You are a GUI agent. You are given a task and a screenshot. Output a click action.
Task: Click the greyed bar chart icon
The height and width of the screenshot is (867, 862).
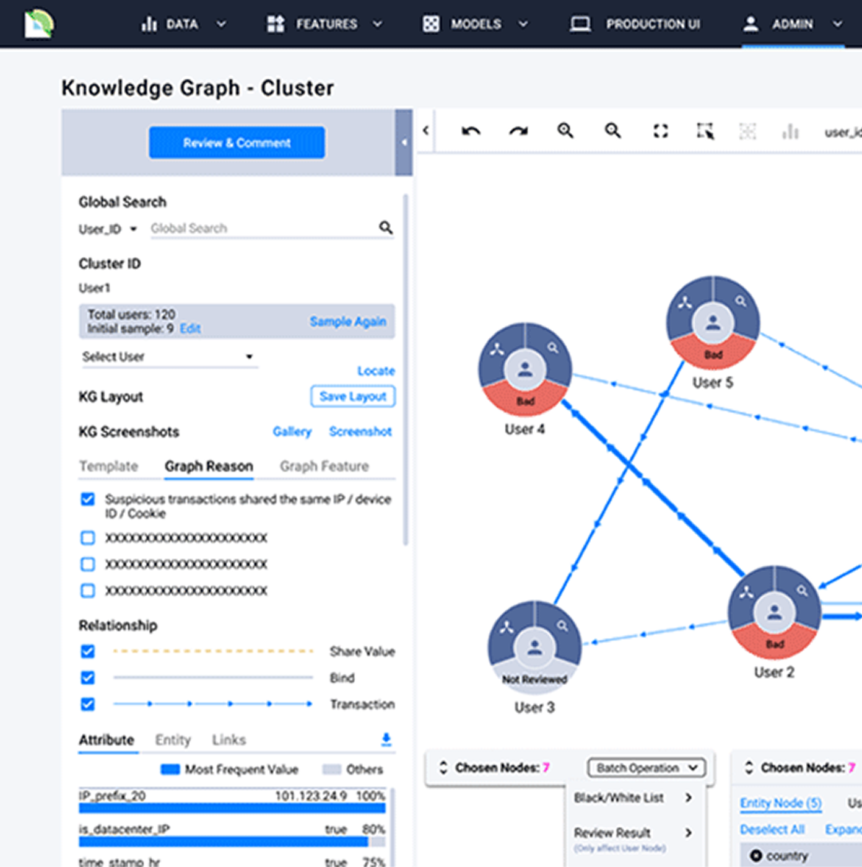pyautogui.click(x=790, y=131)
